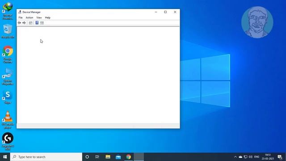Select the Skype desktop shortcut

pyautogui.click(x=8, y=97)
